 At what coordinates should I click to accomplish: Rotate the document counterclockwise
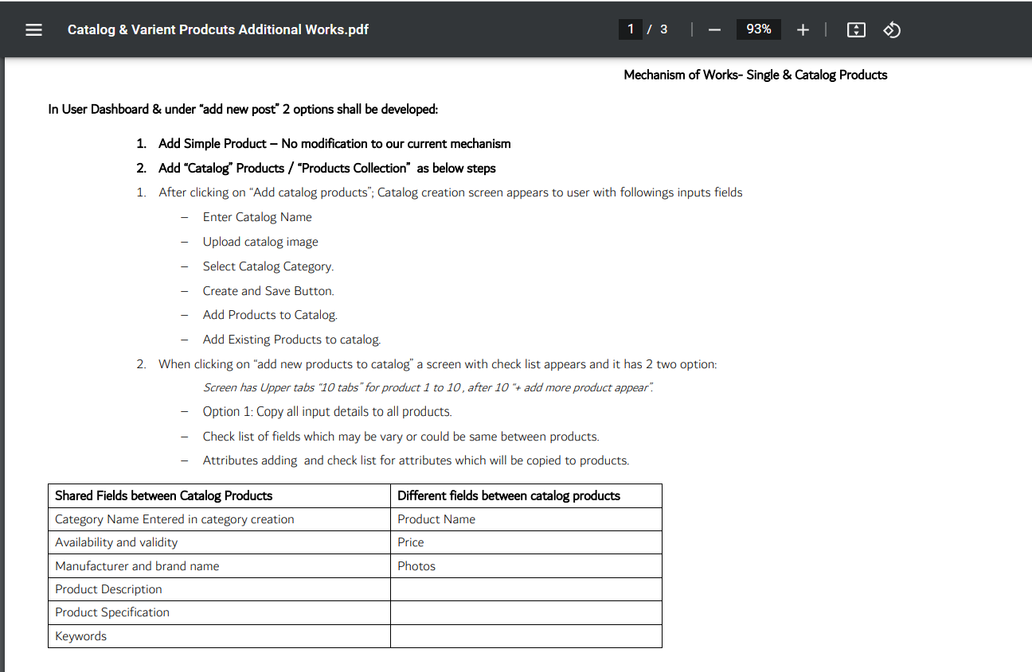[x=892, y=29]
